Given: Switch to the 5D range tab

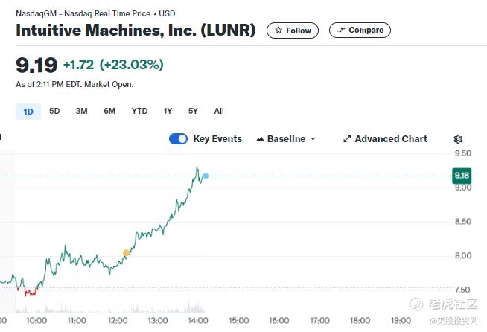Looking at the screenshot, I should [54, 111].
